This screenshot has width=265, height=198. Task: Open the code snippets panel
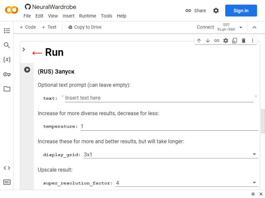pyautogui.click(x=7, y=168)
